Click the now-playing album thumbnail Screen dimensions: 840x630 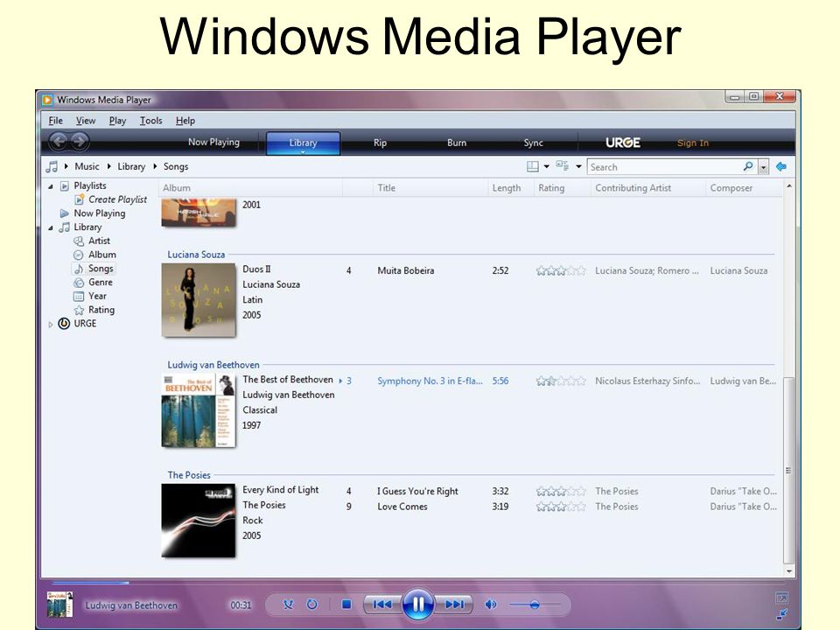[59, 605]
